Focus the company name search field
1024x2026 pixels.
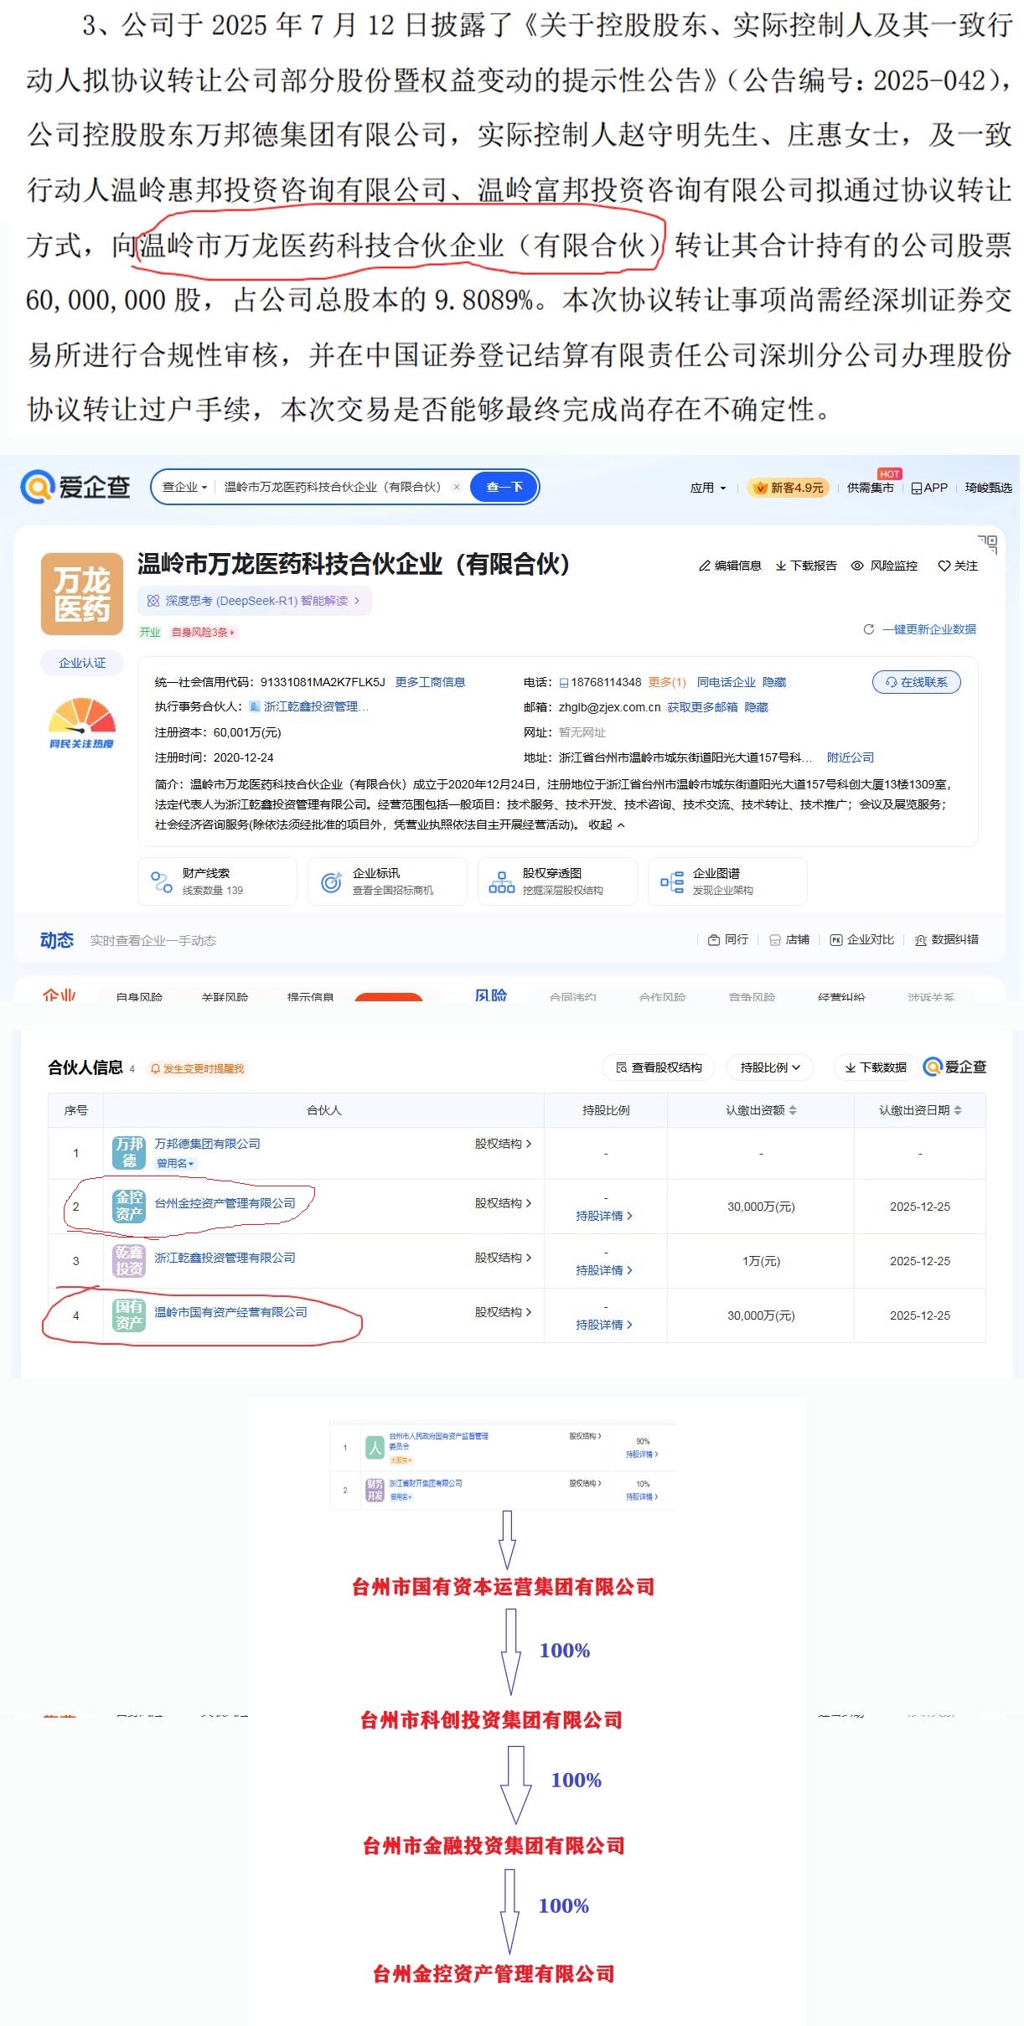point(333,487)
